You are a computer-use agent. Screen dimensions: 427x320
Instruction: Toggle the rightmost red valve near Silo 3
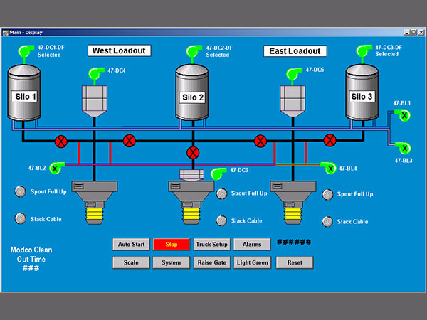330,140
